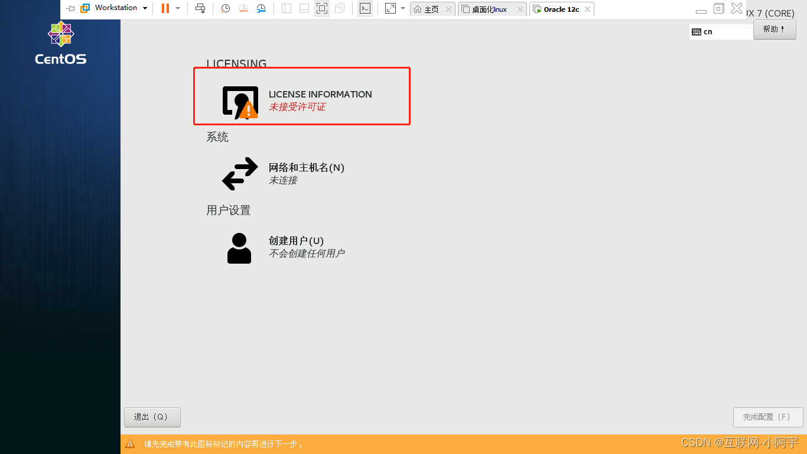Open the snapshot manager
Viewport: 807px width, 454px height.
[261, 8]
